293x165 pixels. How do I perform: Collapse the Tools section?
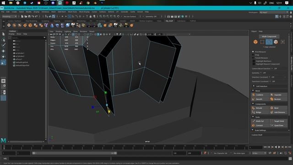253,117
